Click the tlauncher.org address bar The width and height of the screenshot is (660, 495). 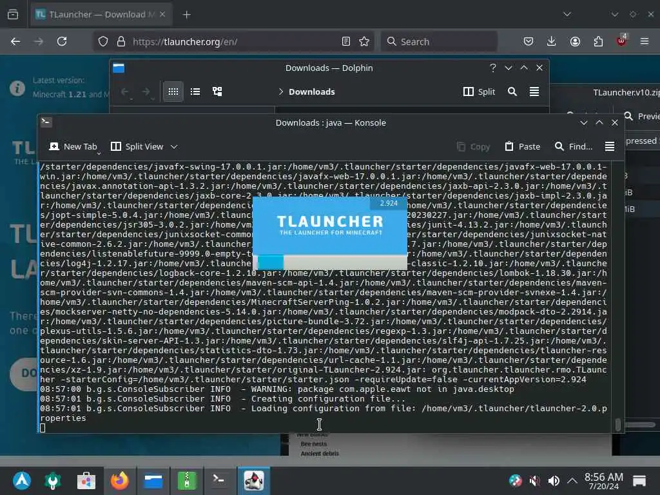(x=234, y=41)
